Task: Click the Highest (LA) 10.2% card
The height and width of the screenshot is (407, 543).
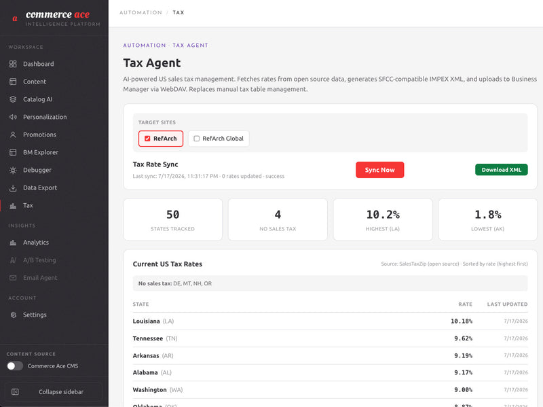Action: coord(383,219)
